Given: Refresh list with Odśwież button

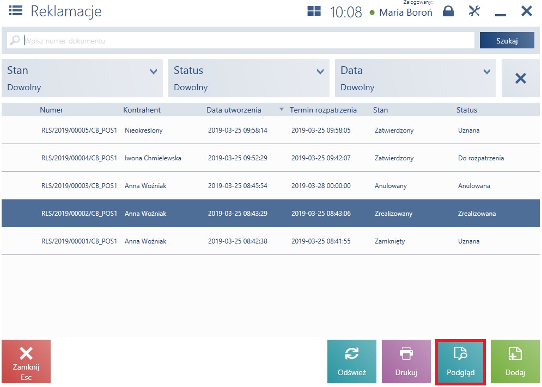Looking at the screenshot, I should (x=351, y=361).
